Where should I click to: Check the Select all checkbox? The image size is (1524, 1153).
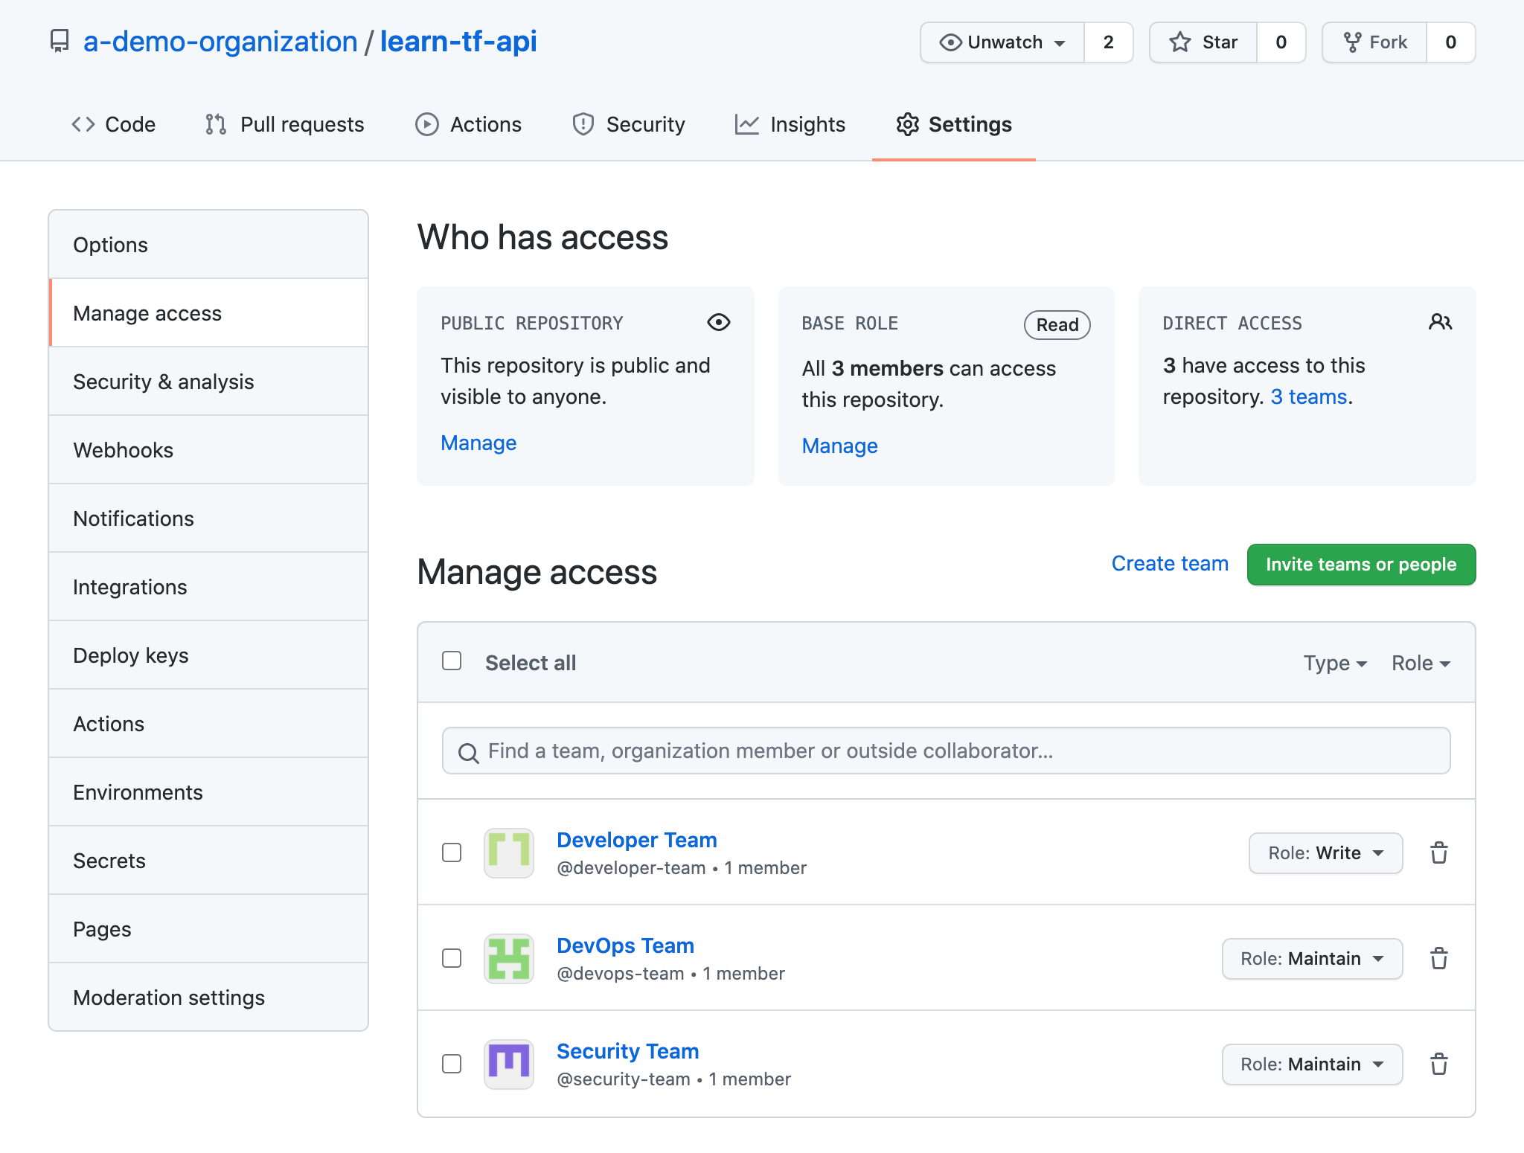(x=452, y=661)
